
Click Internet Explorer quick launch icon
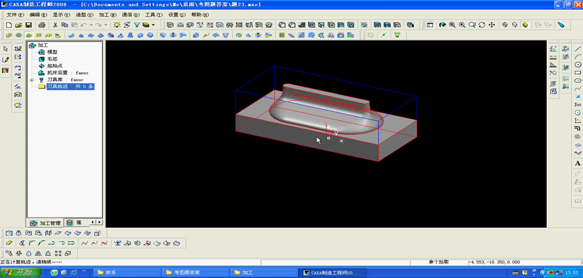(74, 272)
